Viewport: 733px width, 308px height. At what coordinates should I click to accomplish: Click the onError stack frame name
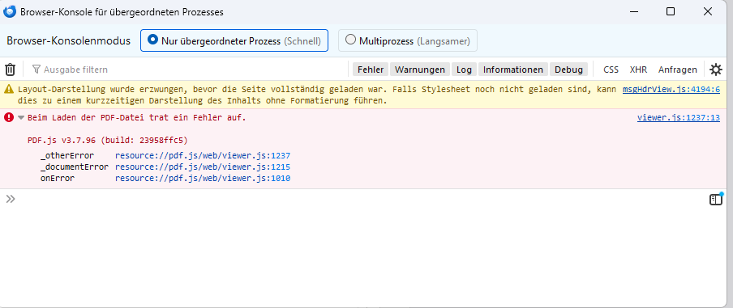[58, 178]
